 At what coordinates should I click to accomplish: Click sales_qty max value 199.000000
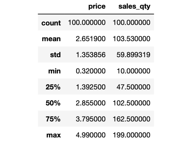coord(131,135)
